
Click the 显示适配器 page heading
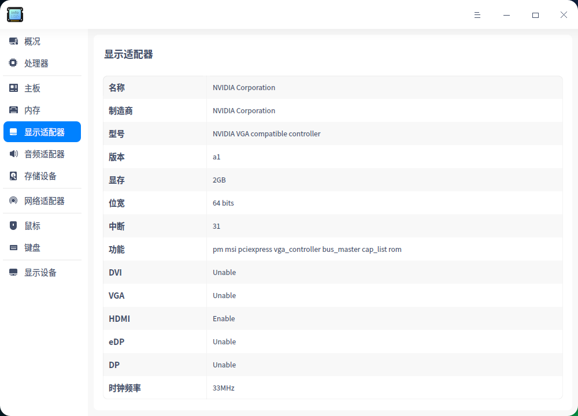[128, 54]
